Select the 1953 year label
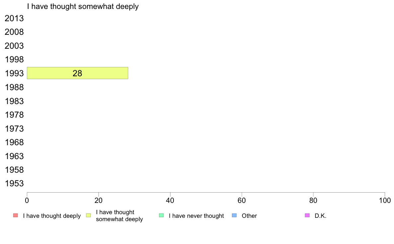The height and width of the screenshot is (244, 394). pyautogui.click(x=14, y=184)
